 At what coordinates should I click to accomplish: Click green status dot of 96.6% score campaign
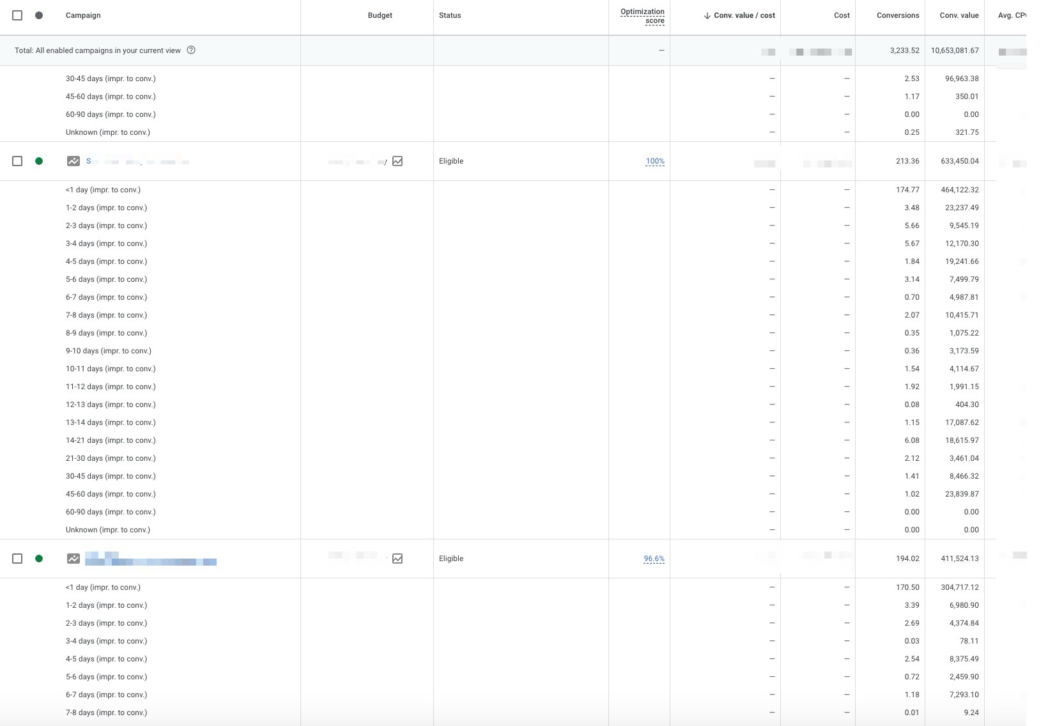(x=39, y=559)
